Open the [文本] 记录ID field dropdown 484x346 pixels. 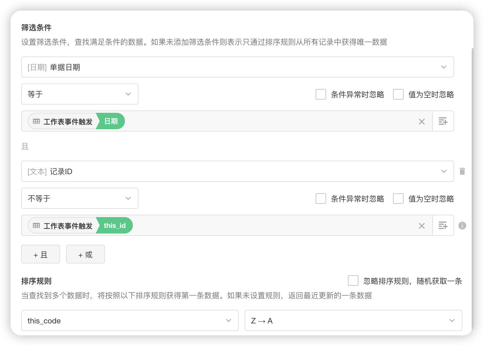point(238,171)
